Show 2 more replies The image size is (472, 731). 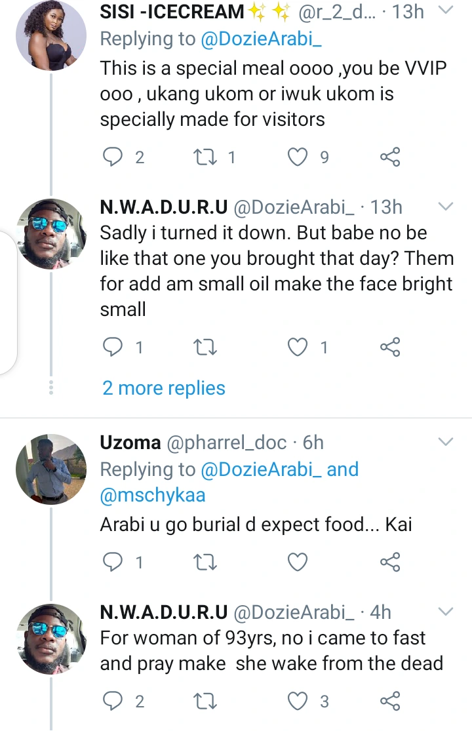164,388
